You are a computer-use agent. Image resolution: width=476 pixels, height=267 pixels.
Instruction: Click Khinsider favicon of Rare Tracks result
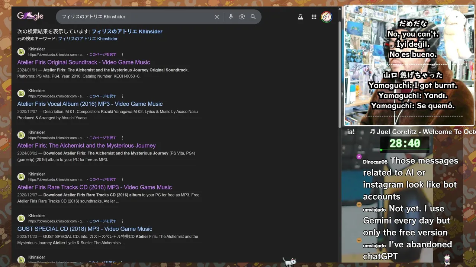[21, 177]
